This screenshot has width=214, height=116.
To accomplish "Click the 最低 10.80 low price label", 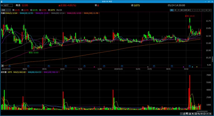I will [34, 53].
